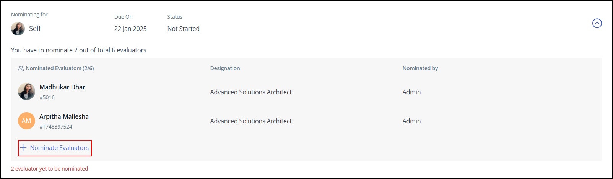
Task: Click the Self label next to avatar
Action: pyautogui.click(x=35, y=29)
